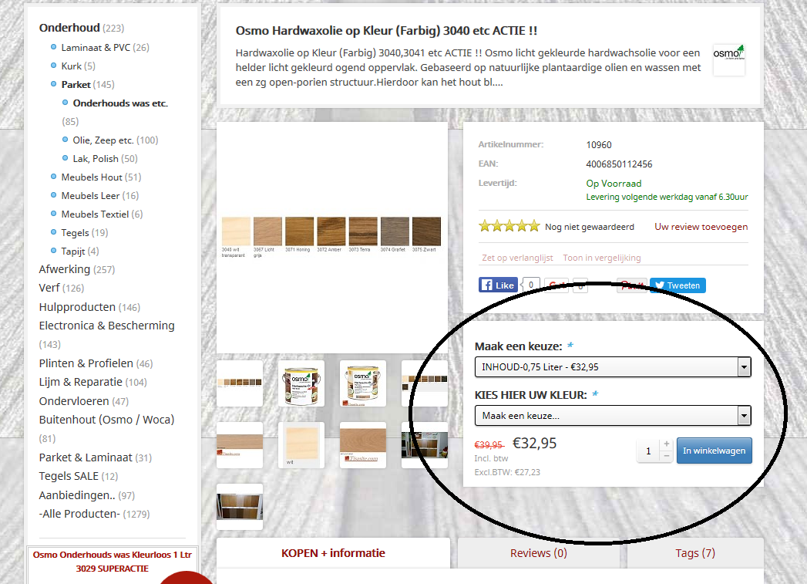
Task: Select the last thumbnail in bottom row
Action: tap(240, 507)
